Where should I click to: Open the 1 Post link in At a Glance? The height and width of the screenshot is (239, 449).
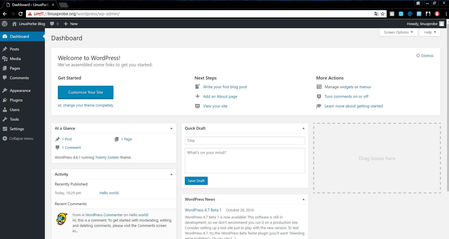67,139
